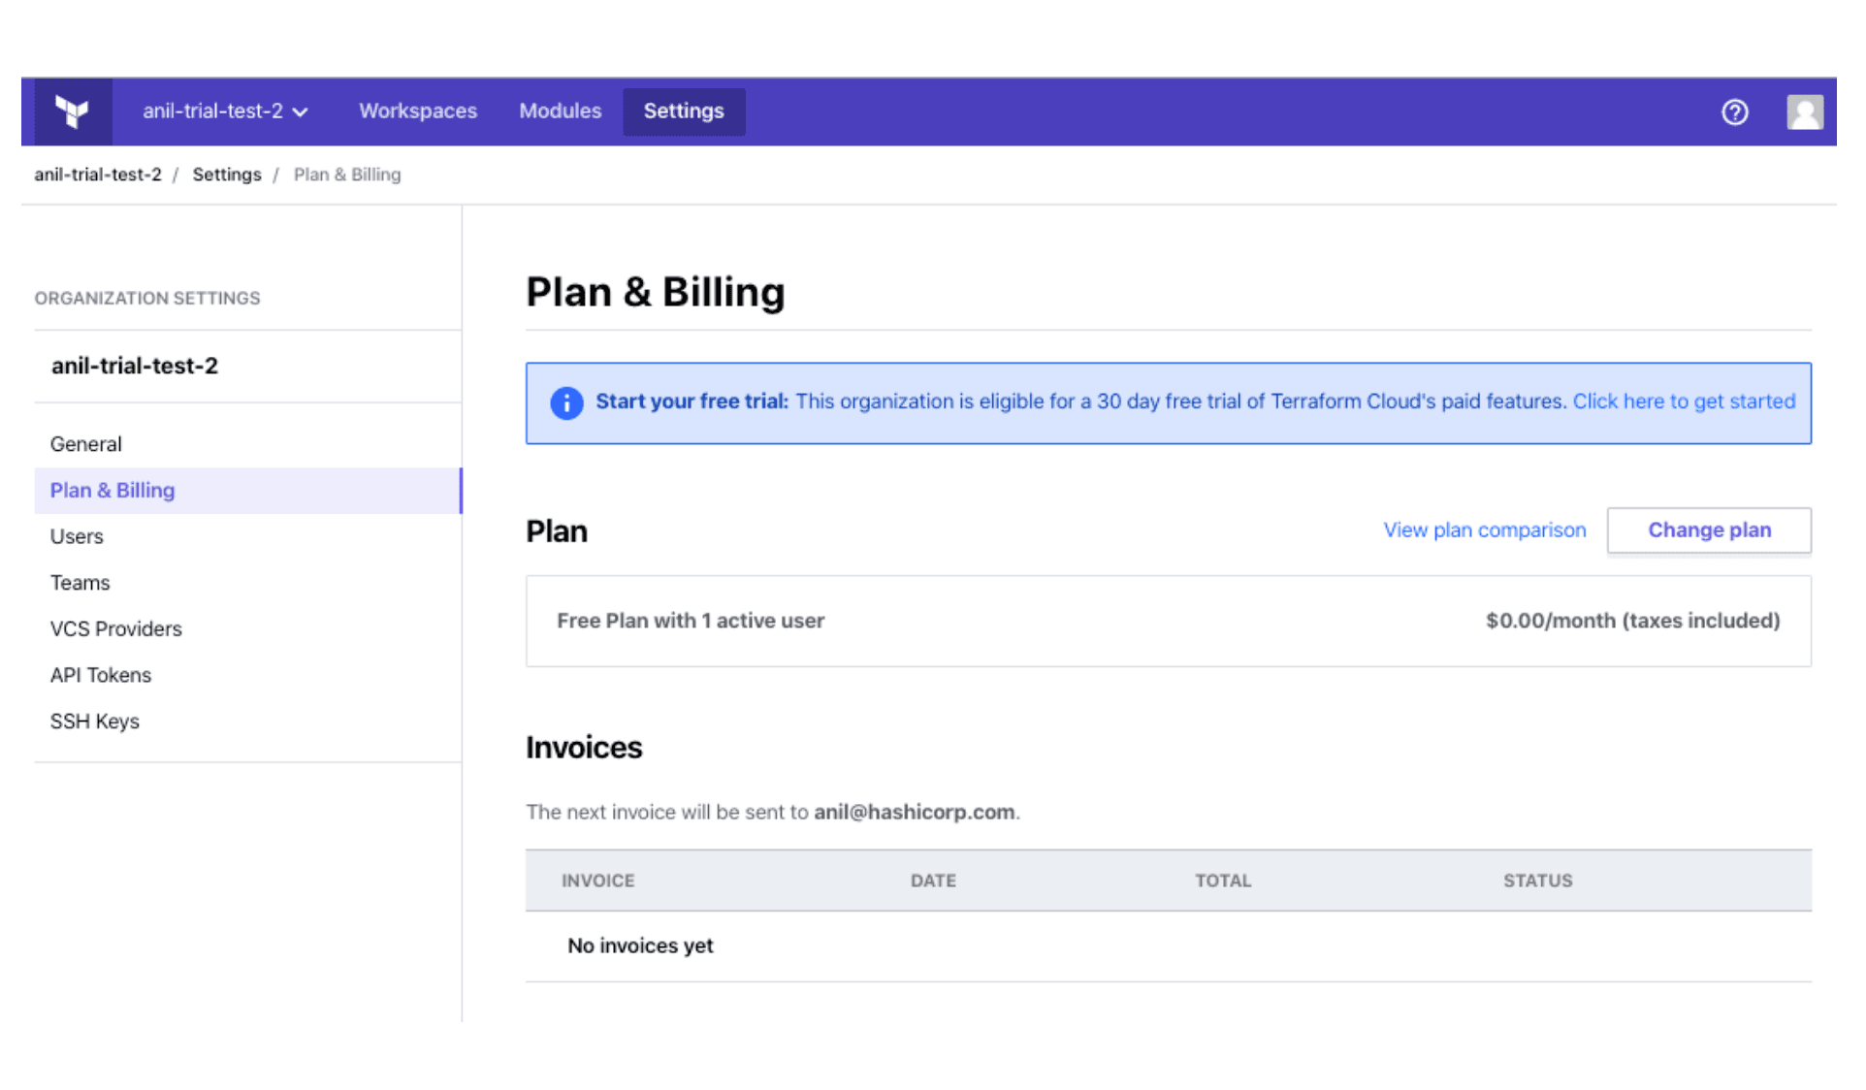This screenshot has height=1090, width=1866.
Task: Open the user account avatar menu
Action: pos(1805,112)
